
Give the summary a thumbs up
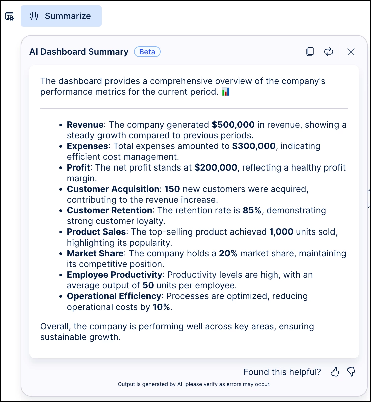335,372
